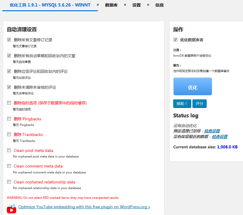
Task: Switch to the 数据库 tab
Action: coord(111,5)
